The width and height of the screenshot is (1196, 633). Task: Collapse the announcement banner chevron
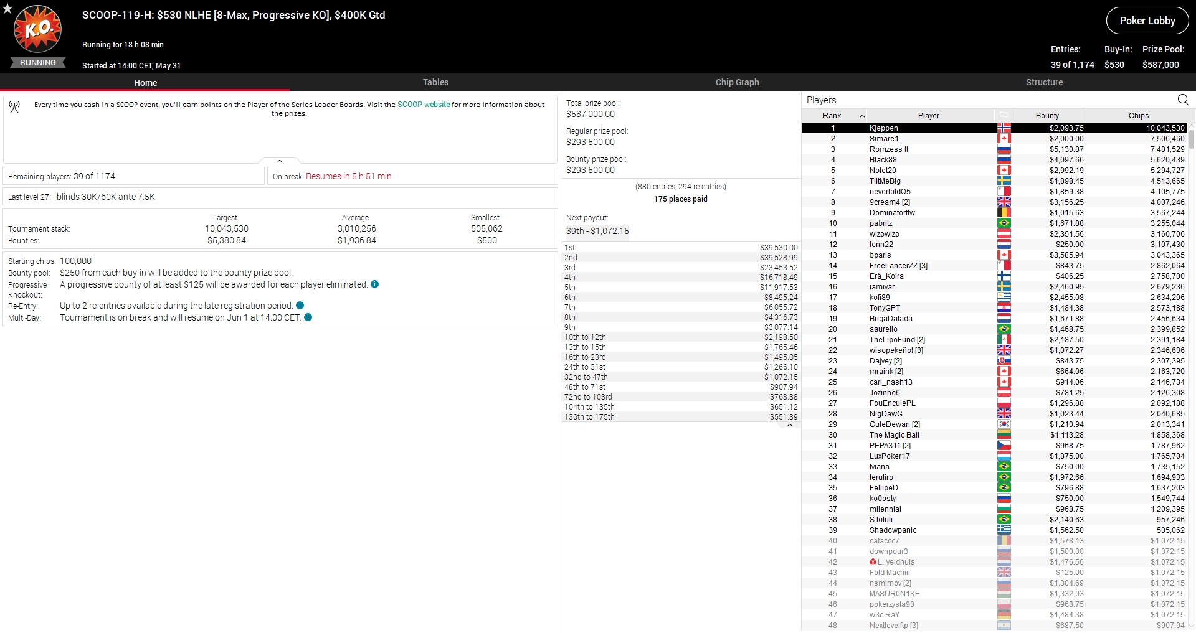point(280,161)
